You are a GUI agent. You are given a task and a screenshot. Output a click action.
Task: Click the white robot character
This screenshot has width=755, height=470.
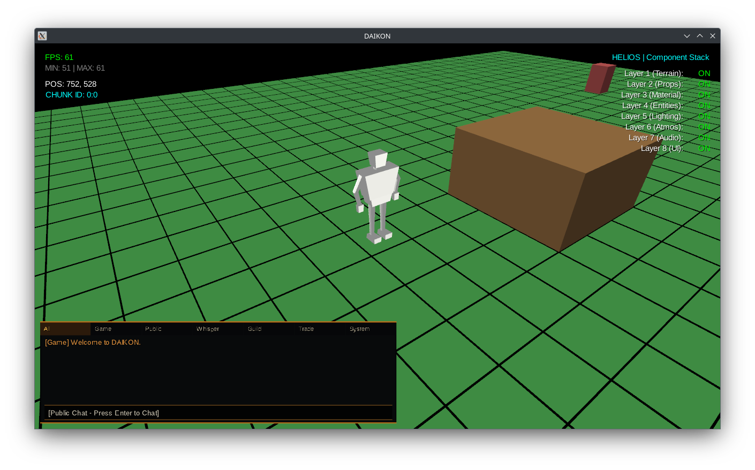click(x=376, y=196)
